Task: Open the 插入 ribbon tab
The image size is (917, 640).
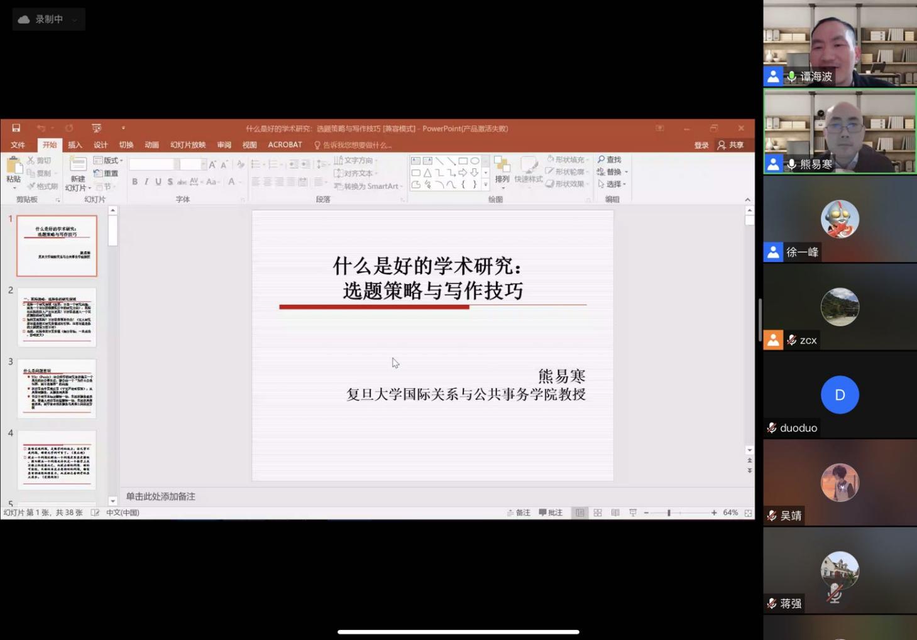Action: tap(75, 145)
